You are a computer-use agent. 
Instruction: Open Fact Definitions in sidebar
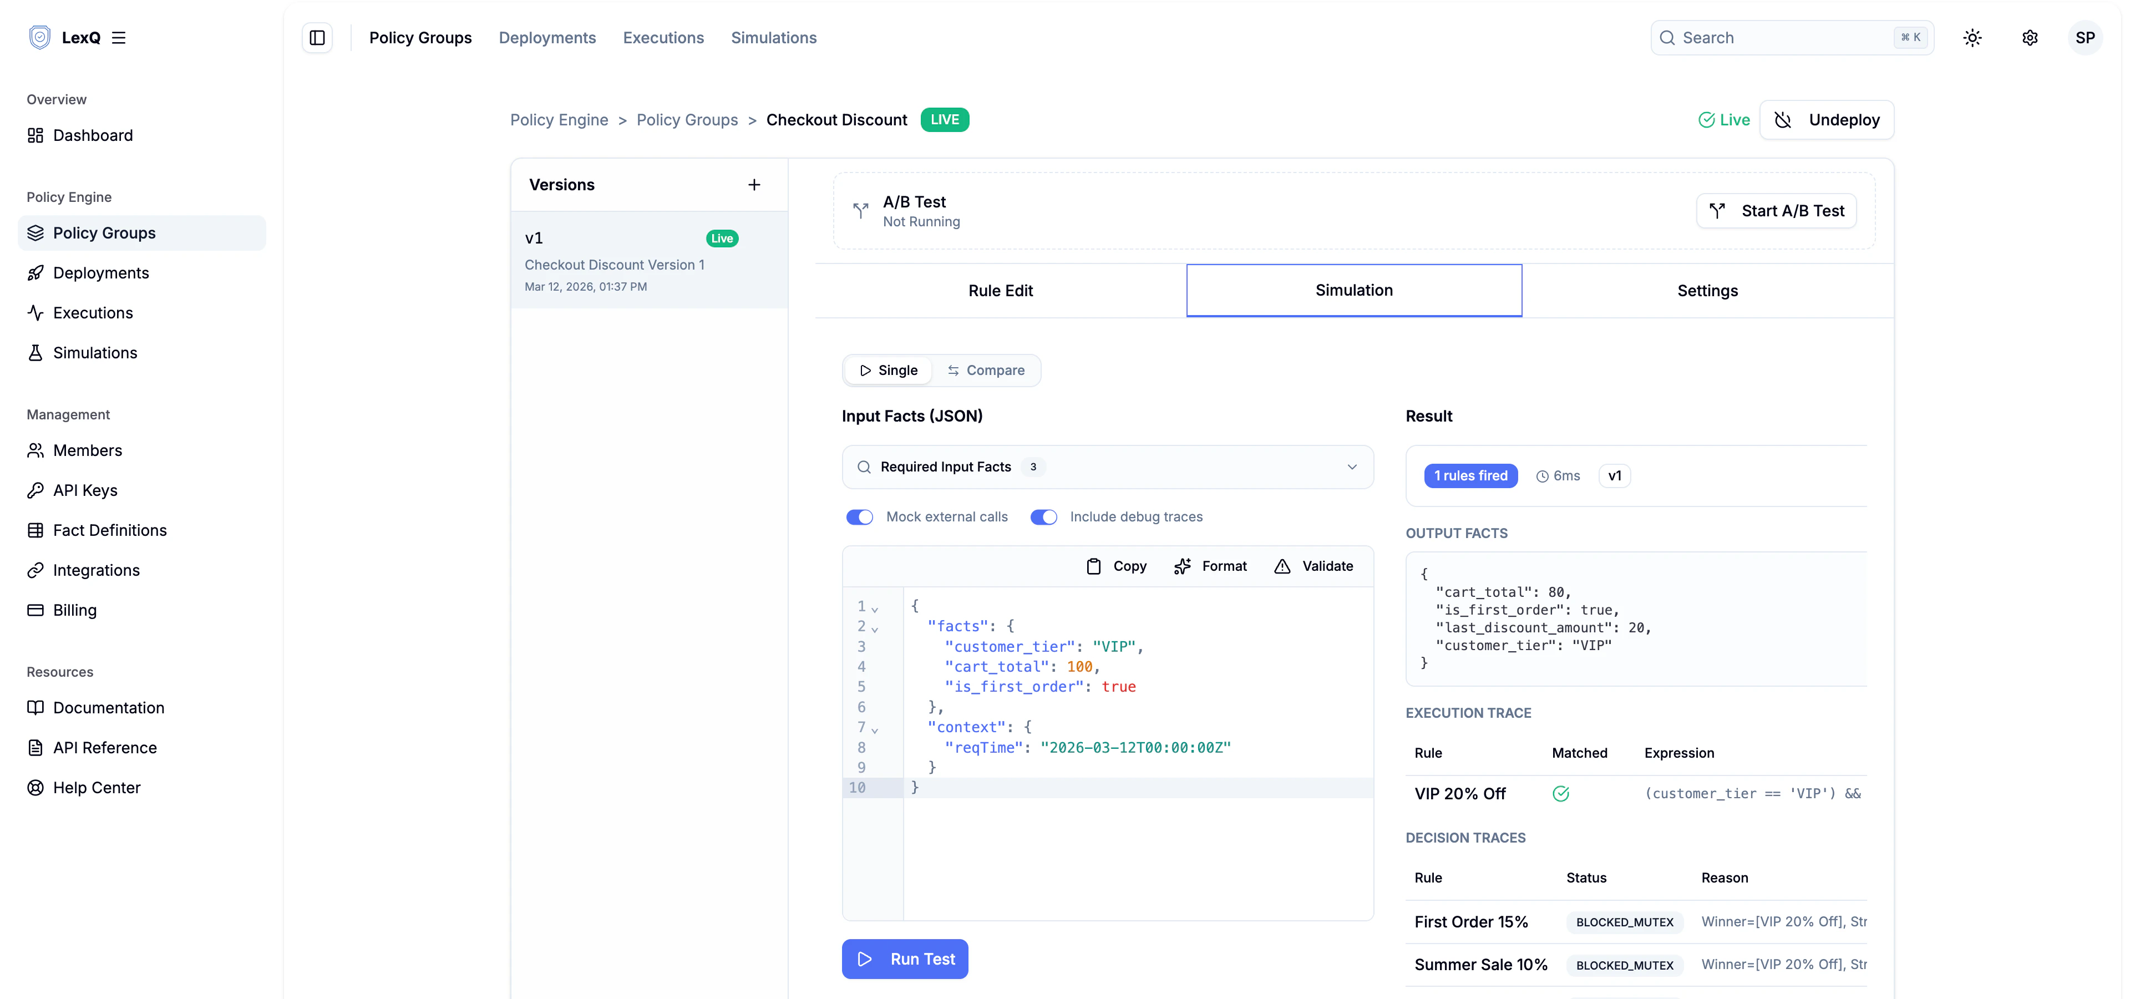pyautogui.click(x=109, y=530)
